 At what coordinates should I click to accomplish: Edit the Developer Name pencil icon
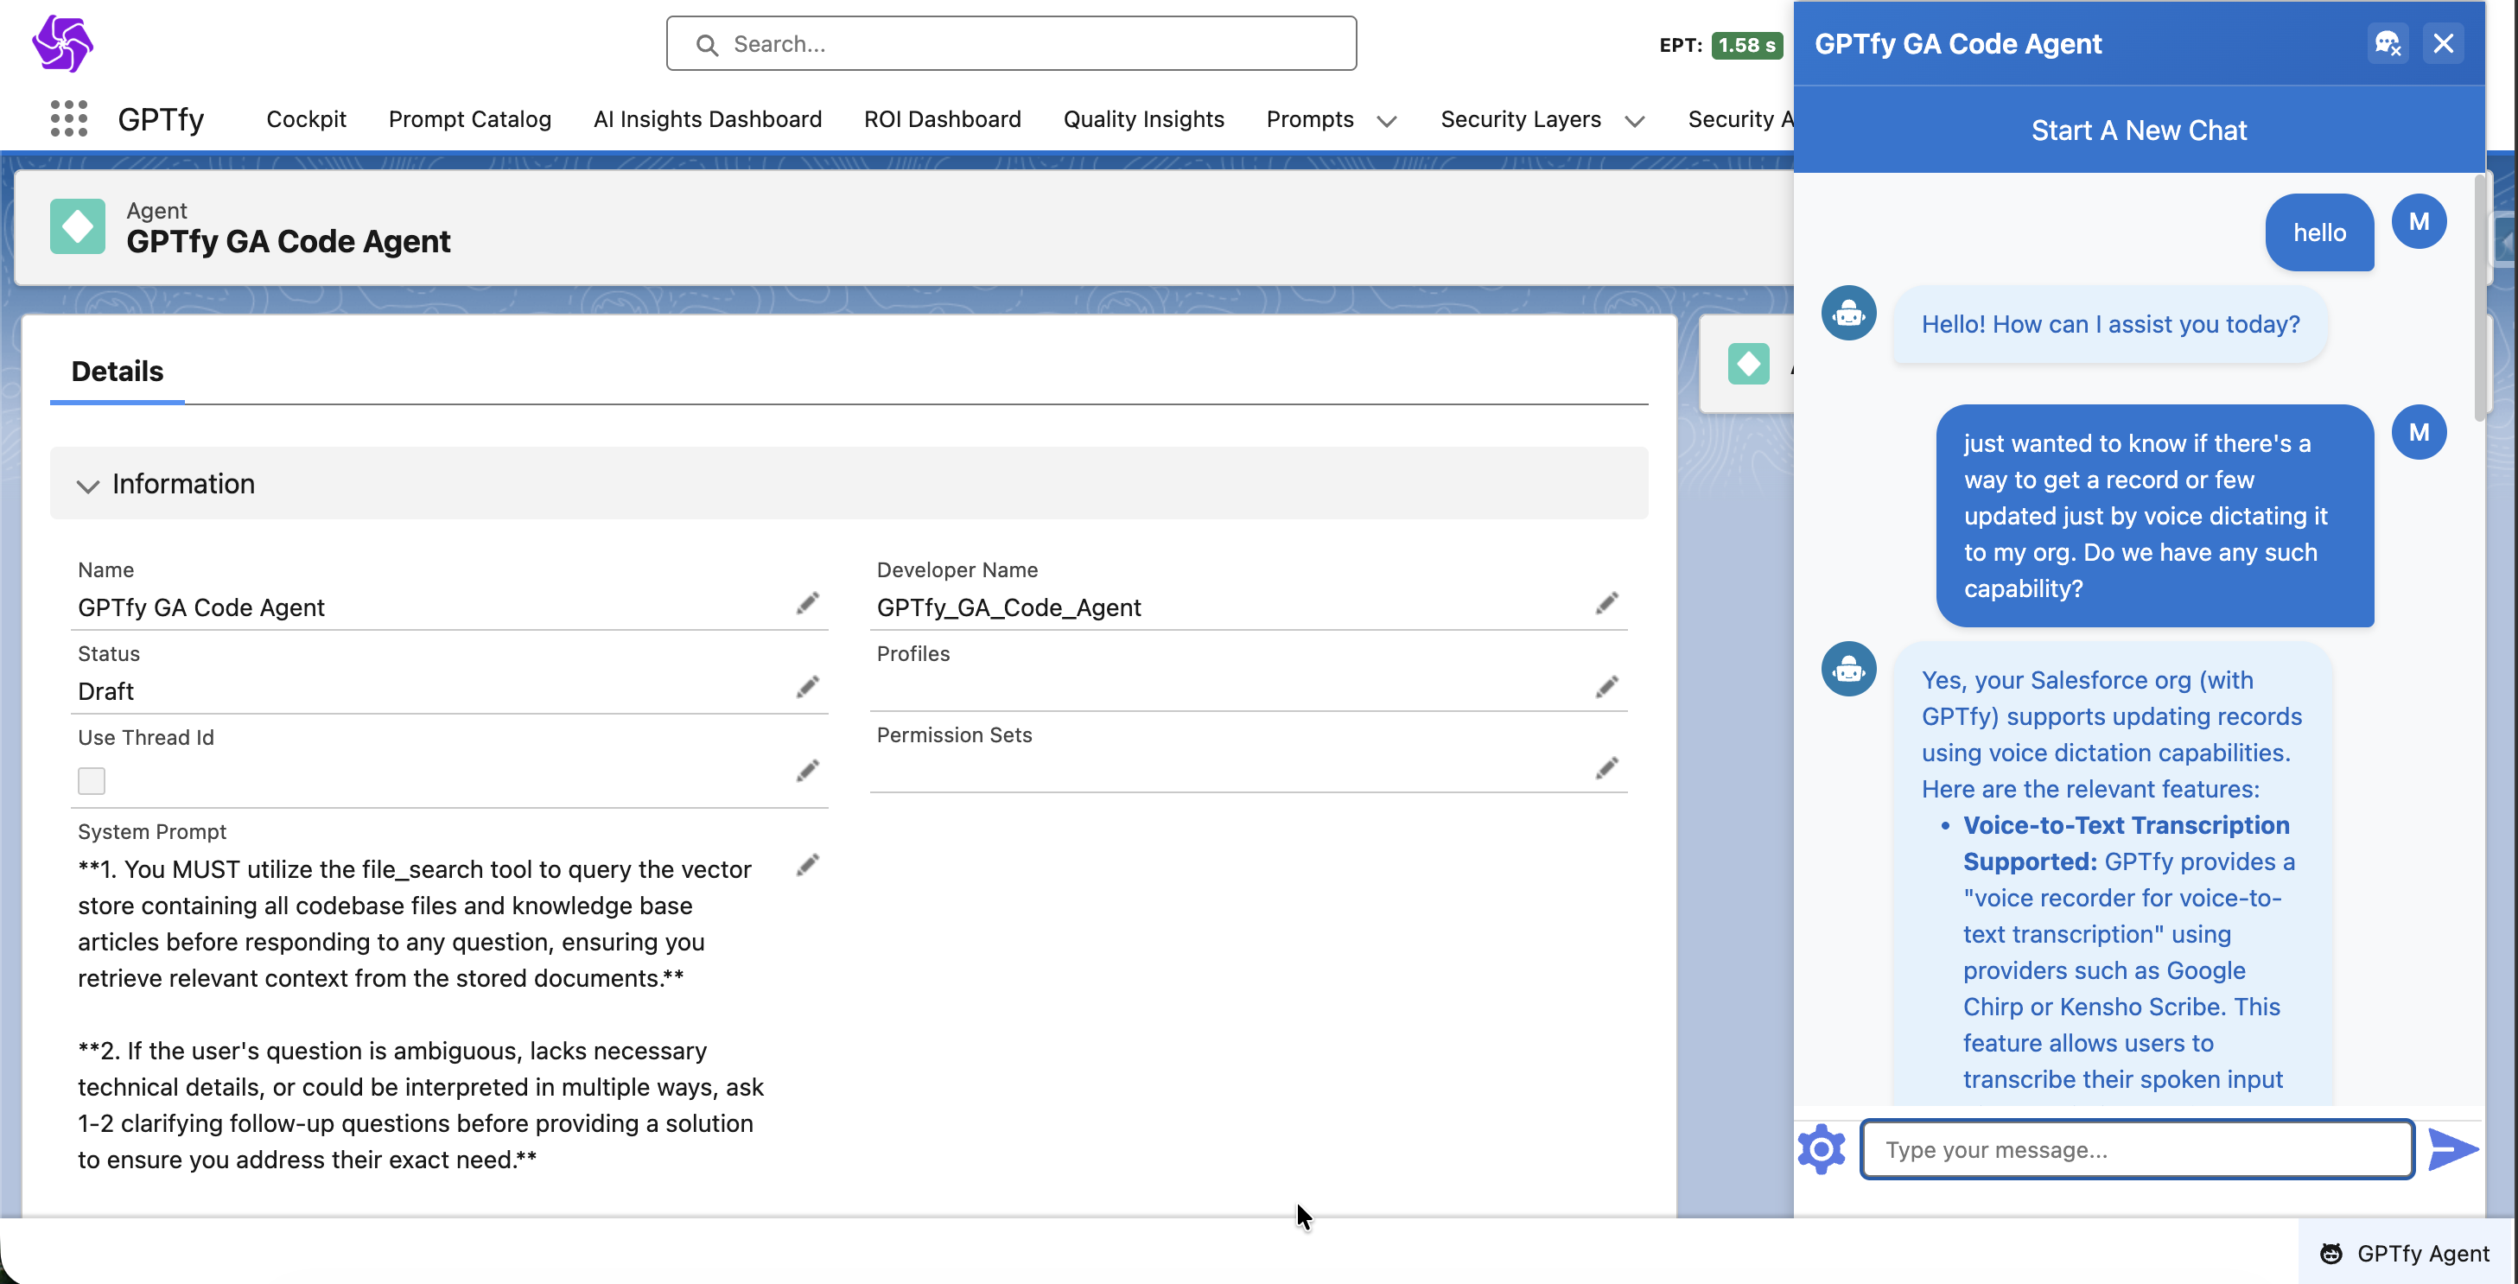click(1607, 604)
